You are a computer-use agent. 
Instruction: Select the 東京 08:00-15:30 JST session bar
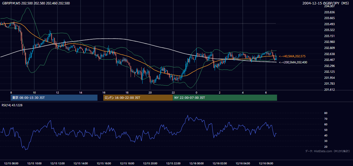54,98
